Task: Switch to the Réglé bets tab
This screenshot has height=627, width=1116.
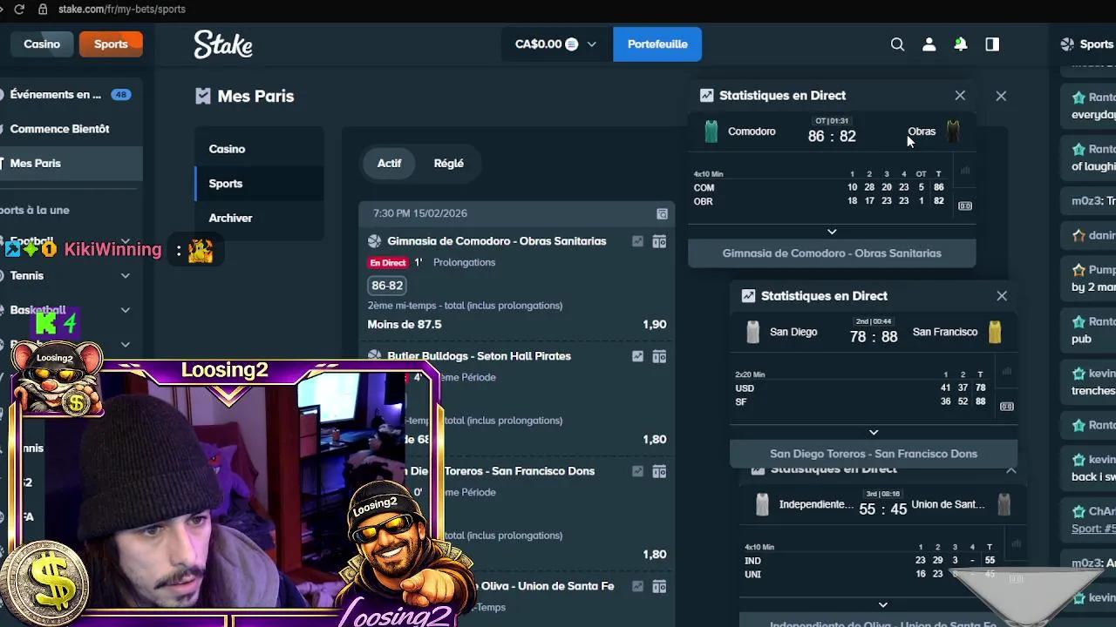Action: [x=449, y=163]
